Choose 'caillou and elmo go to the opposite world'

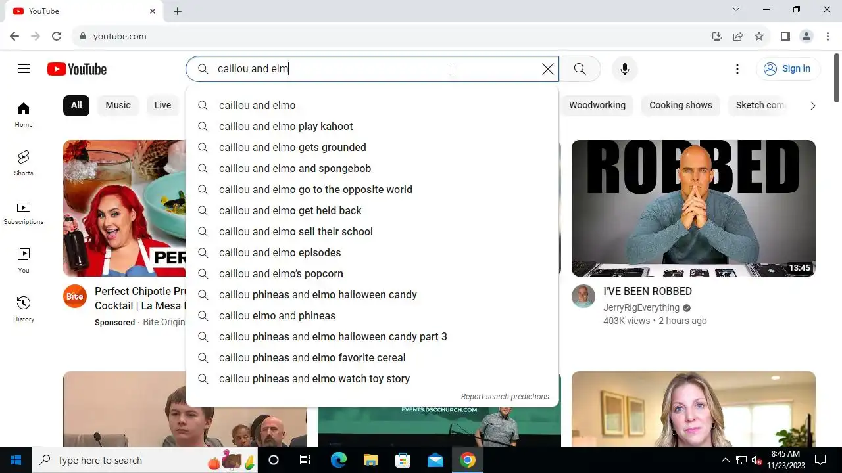coord(372,189)
